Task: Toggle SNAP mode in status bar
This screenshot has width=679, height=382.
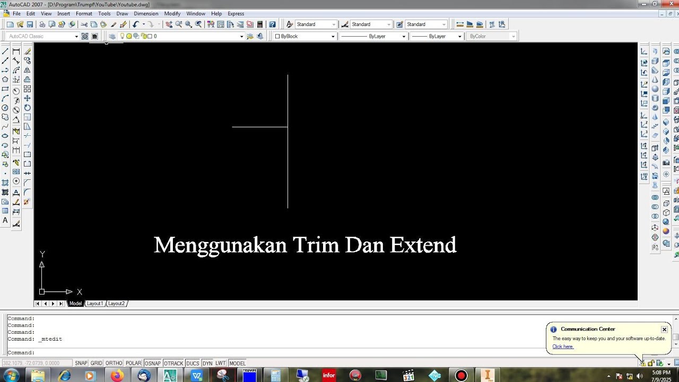Action: point(81,363)
